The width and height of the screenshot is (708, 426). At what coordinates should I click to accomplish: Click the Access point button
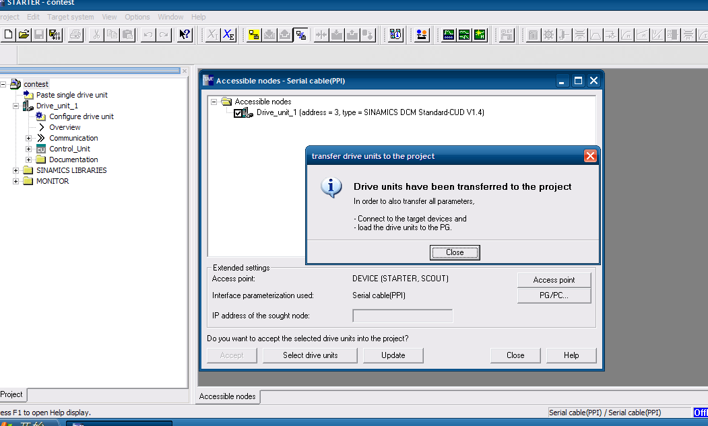coord(554,280)
